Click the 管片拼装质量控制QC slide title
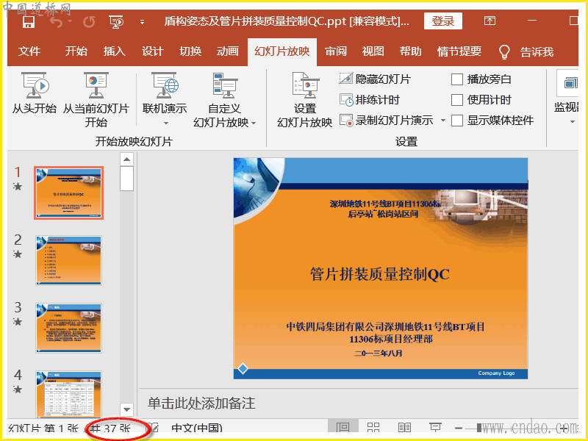This screenshot has height=441, width=588. pos(380,274)
